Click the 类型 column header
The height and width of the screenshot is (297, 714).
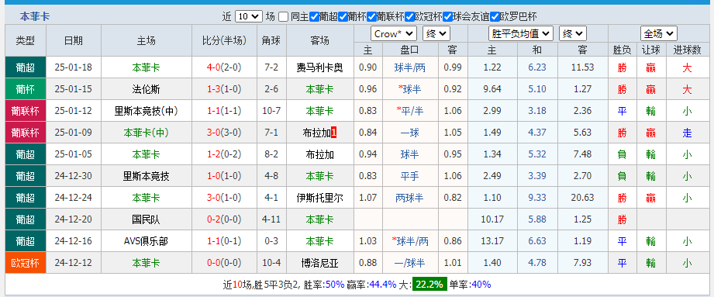coord(26,40)
